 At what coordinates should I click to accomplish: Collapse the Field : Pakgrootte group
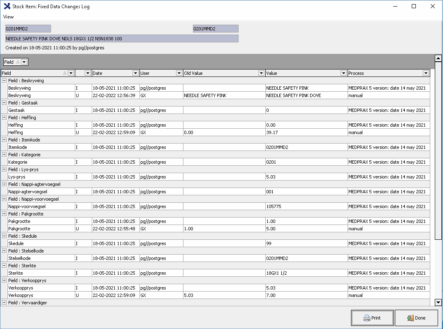pos(4,214)
